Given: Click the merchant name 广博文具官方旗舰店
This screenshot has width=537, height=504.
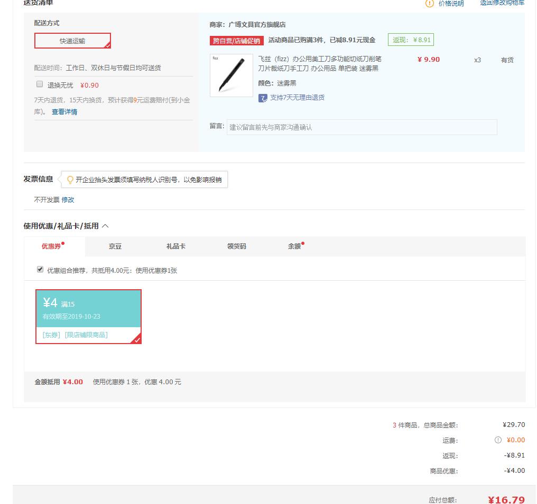Looking at the screenshot, I should click(x=257, y=25).
